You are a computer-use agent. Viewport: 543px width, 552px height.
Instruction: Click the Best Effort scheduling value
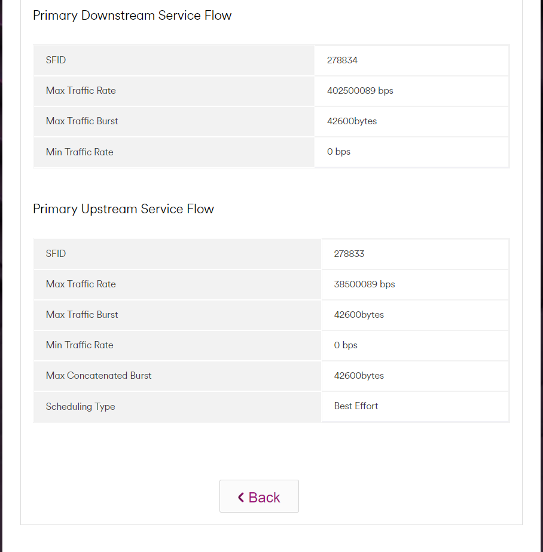coord(356,406)
